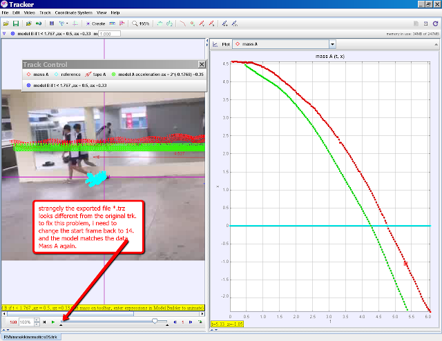
Task: Click the purple refresh icon
Action: pos(436,23)
